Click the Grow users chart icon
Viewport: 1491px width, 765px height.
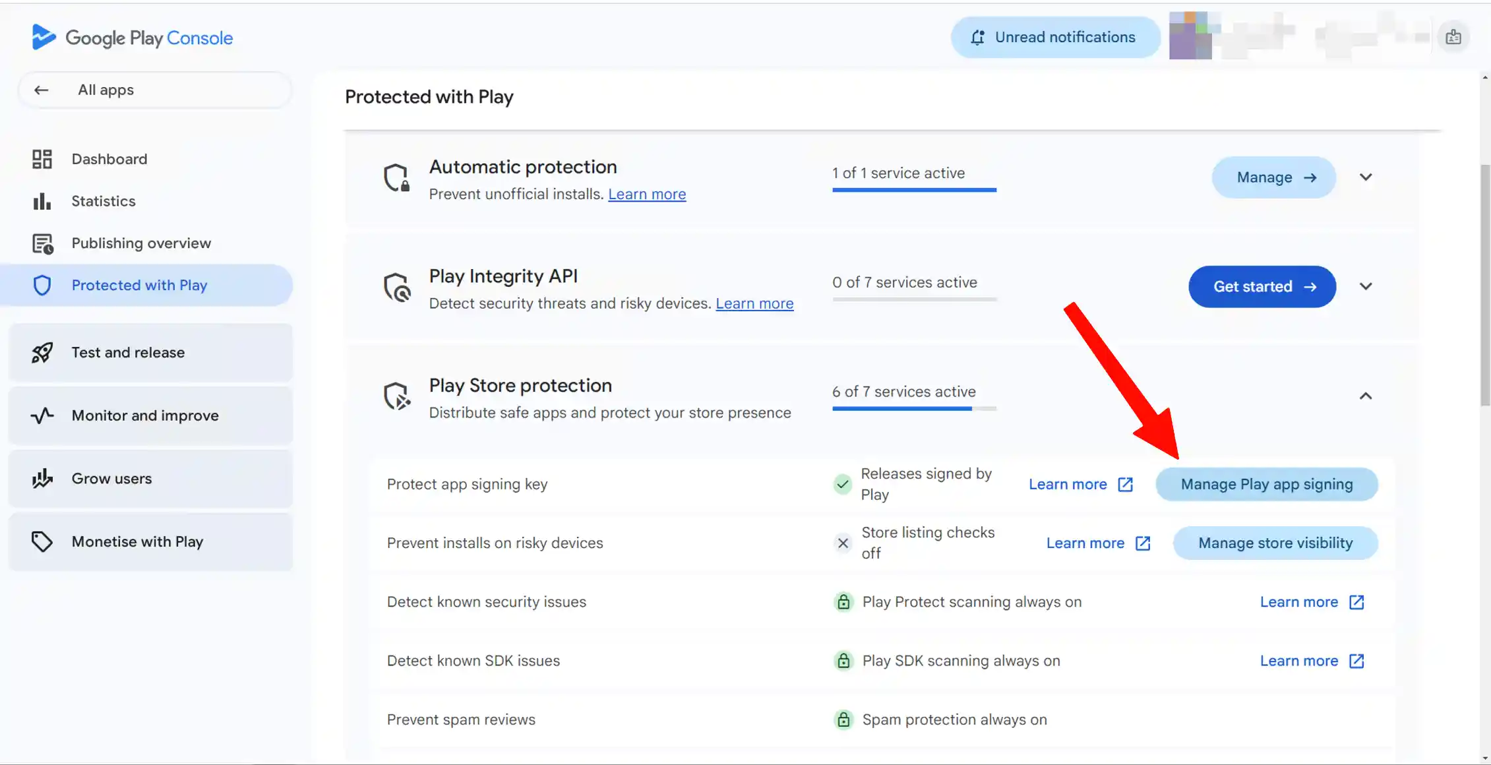[x=42, y=479]
